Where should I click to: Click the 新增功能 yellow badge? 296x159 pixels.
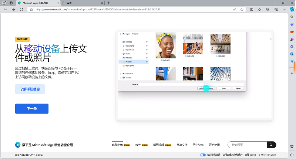tap(22, 39)
